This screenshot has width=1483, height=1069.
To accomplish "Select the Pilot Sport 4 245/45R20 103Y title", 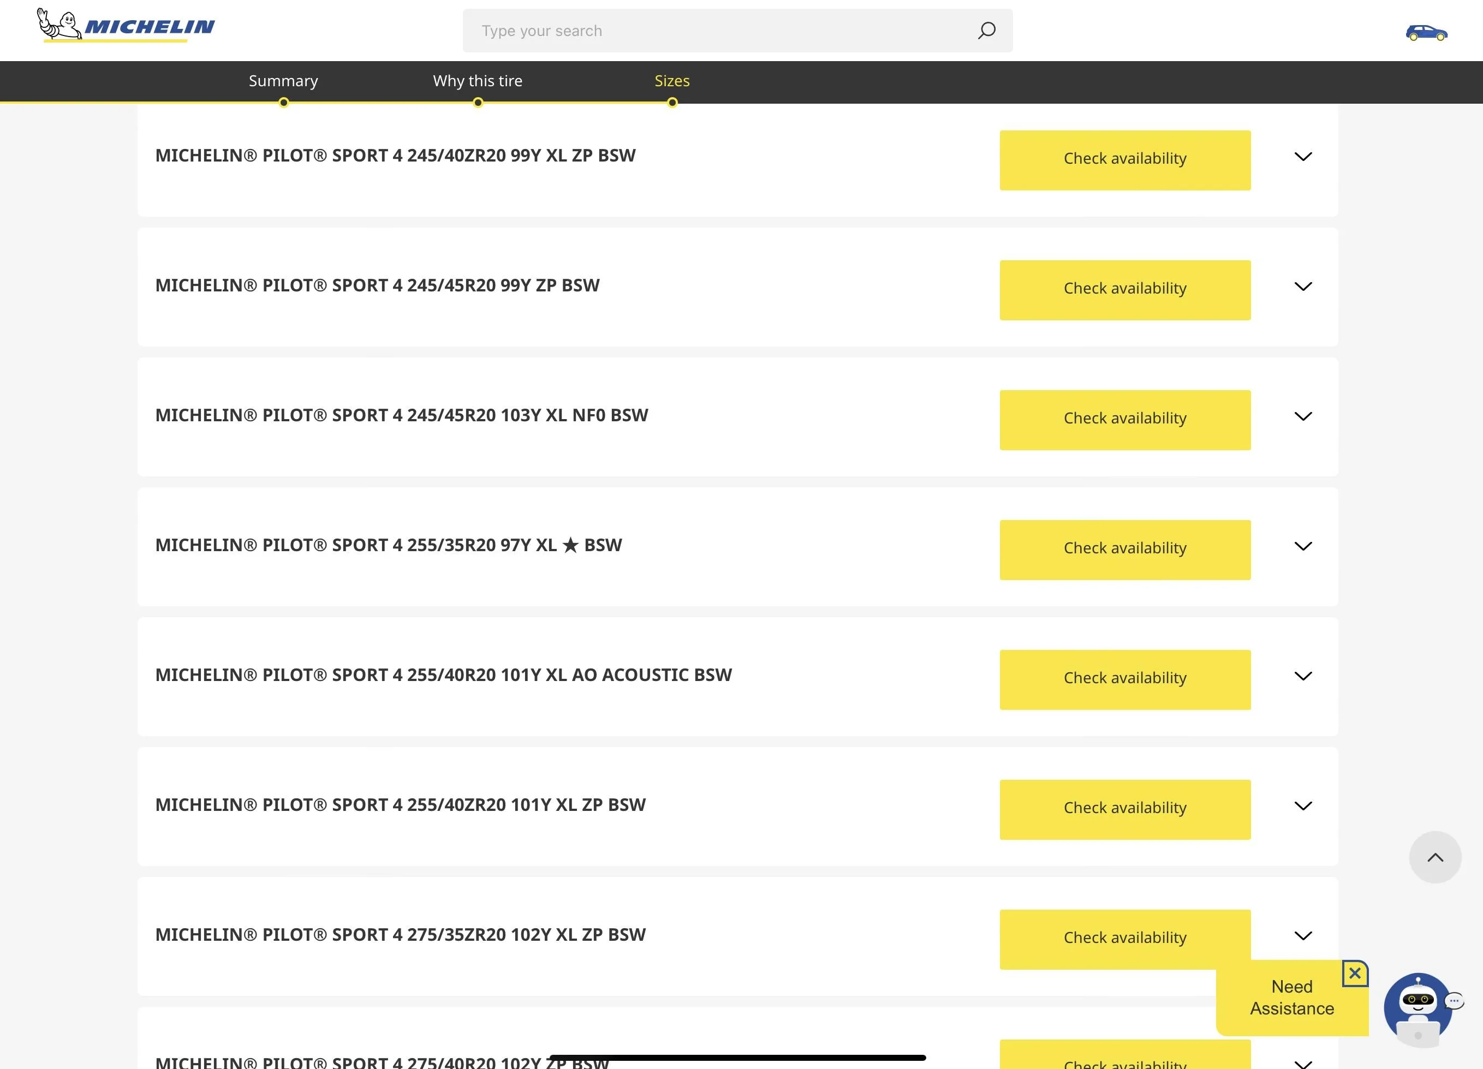I will tap(402, 415).
